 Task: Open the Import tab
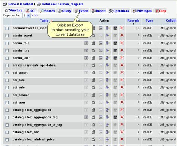(x=99, y=11)
